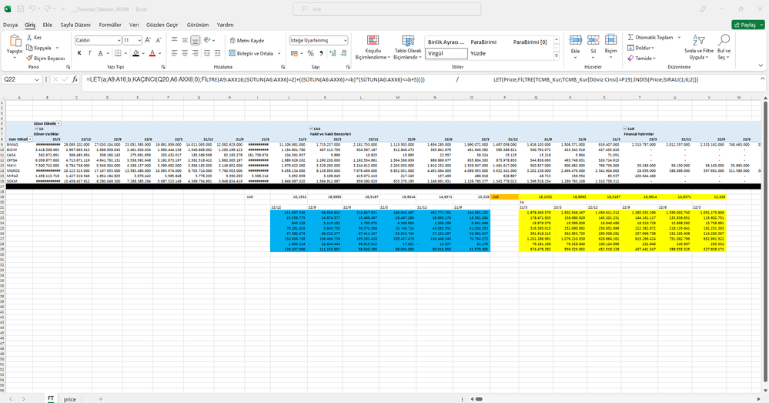Click the text orientation icon
Screen dimensions: 769x403
(207, 40)
